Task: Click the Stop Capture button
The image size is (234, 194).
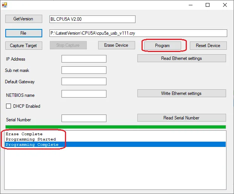Action: pos(68,45)
